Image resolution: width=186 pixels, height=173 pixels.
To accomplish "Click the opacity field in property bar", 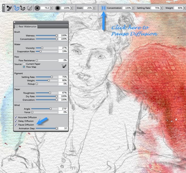I will pos(66,8).
